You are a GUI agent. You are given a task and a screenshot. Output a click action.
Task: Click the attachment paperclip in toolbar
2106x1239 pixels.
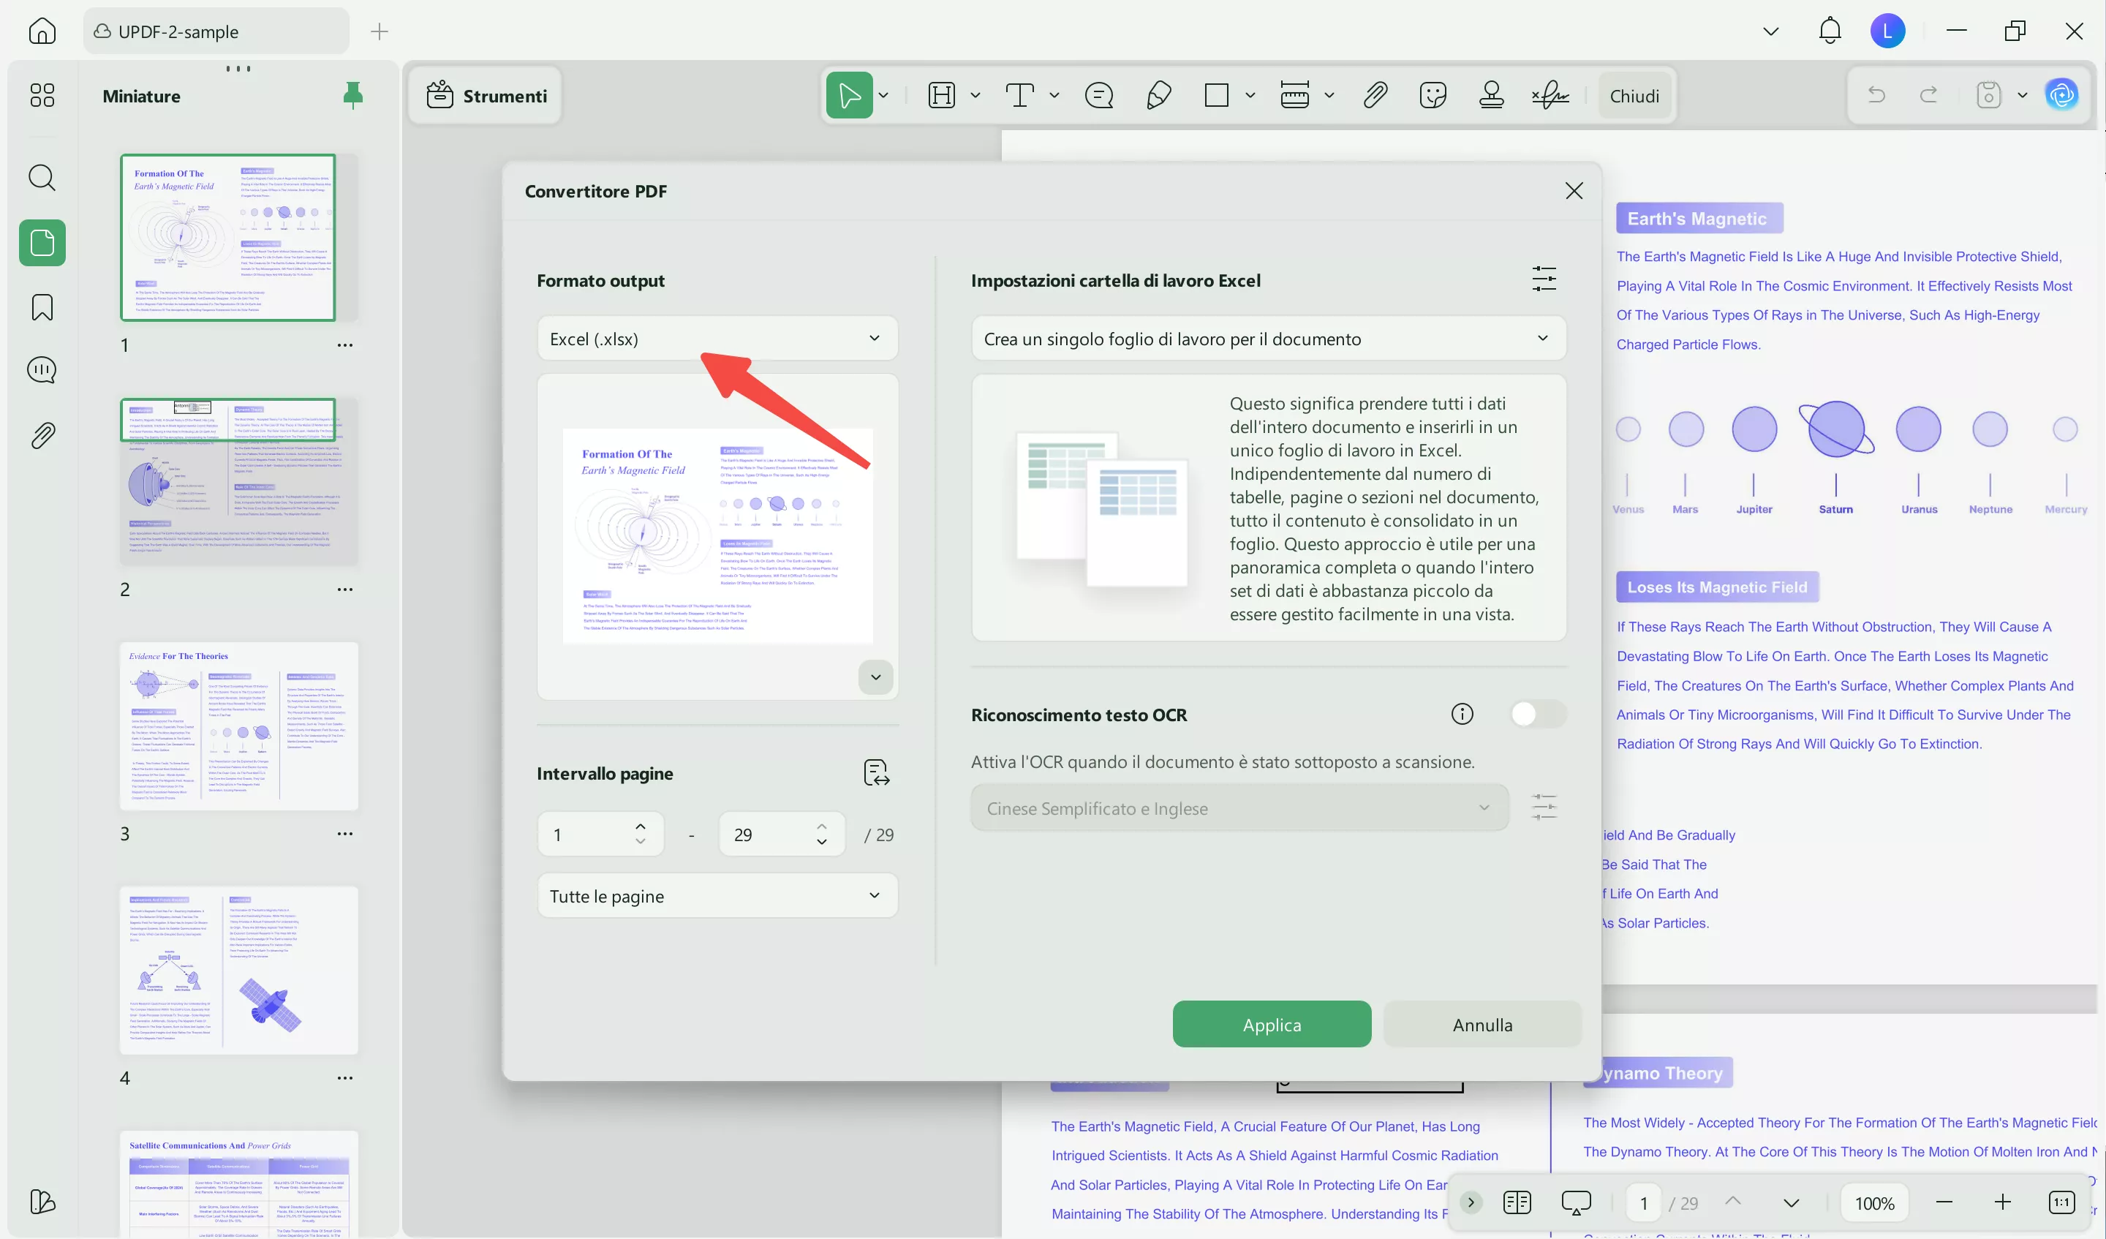(x=1375, y=95)
